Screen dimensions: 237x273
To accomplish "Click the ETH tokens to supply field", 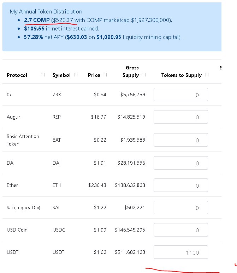I will (181, 185).
